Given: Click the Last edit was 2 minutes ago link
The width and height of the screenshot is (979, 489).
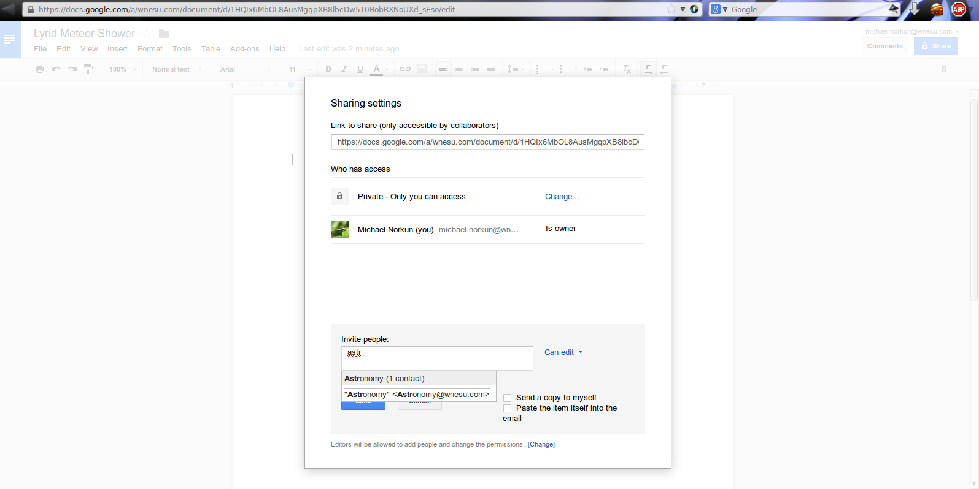Looking at the screenshot, I should coord(349,49).
